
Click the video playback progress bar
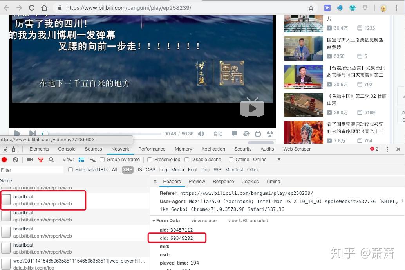(102, 133)
